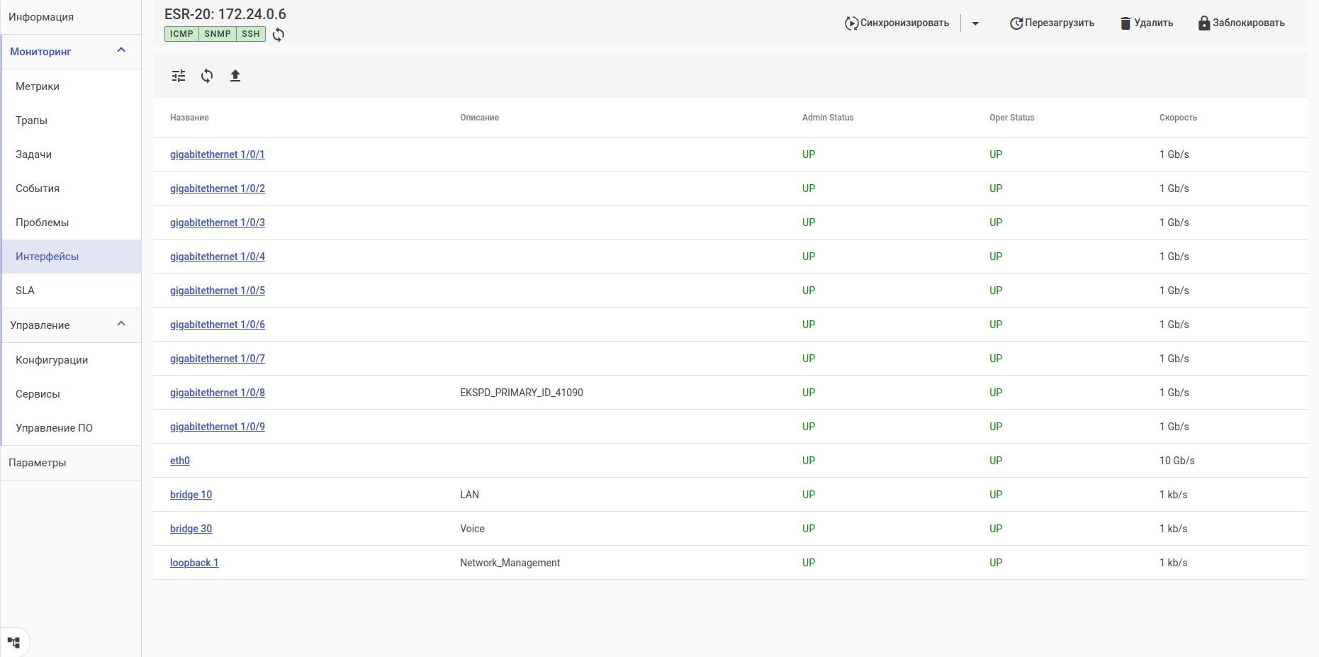
Task: Open the Метрики menu item
Action: (x=38, y=86)
